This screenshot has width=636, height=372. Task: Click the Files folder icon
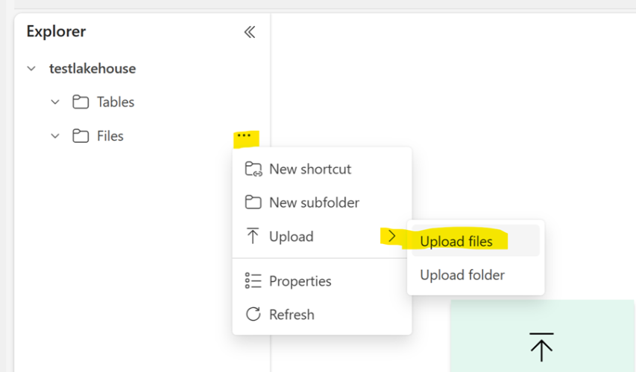pyautogui.click(x=80, y=136)
